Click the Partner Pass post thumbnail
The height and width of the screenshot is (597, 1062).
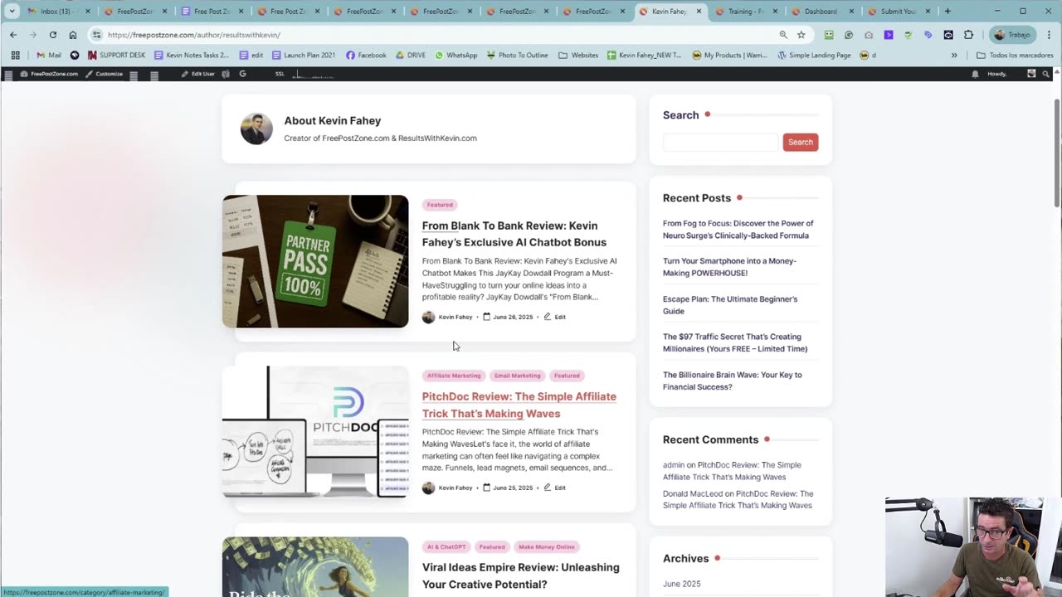pos(315,261)
